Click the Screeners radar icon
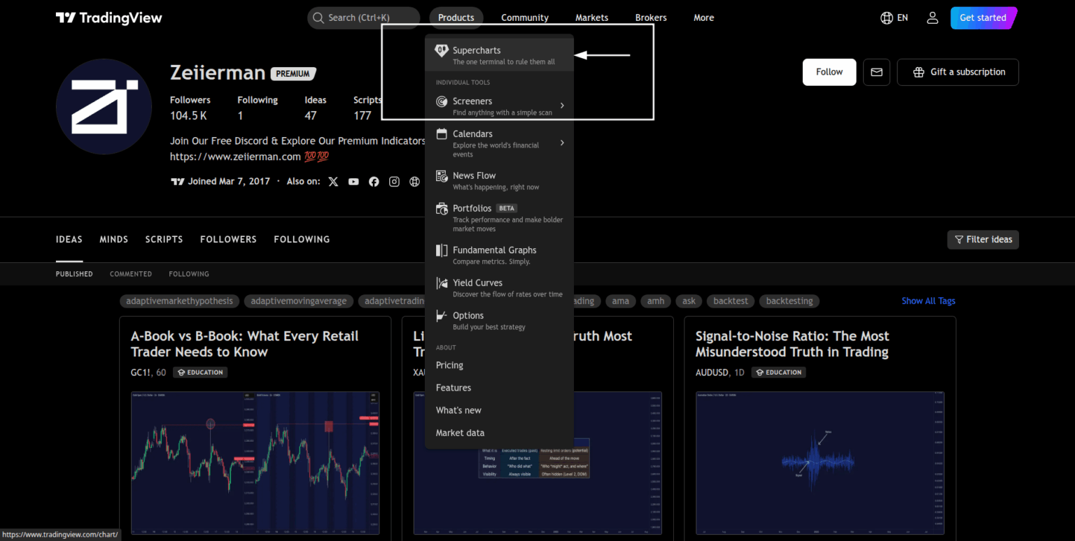Screen dimensions: 1075x541 [x=442, y=101]
